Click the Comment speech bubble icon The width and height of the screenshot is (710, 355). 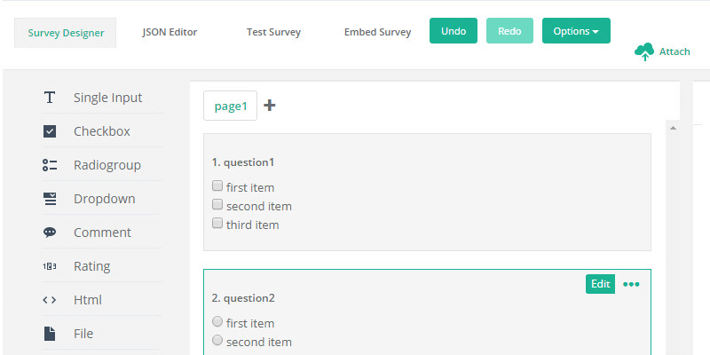[50, 233]
